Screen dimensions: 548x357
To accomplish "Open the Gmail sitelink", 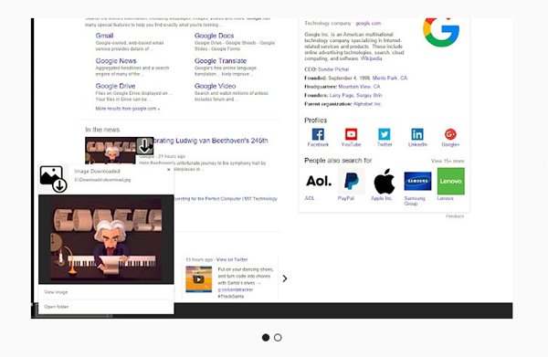I will coord(104,36).
